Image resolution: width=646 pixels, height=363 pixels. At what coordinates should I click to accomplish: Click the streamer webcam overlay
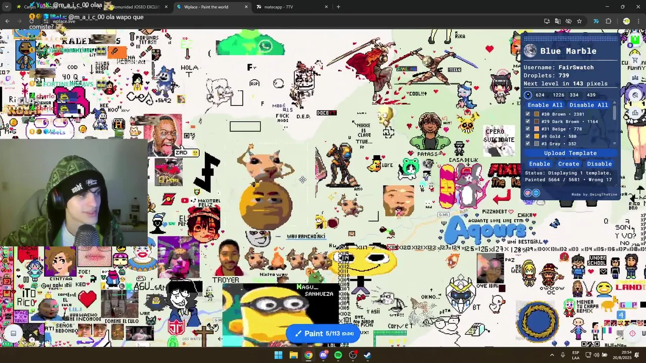74,192
